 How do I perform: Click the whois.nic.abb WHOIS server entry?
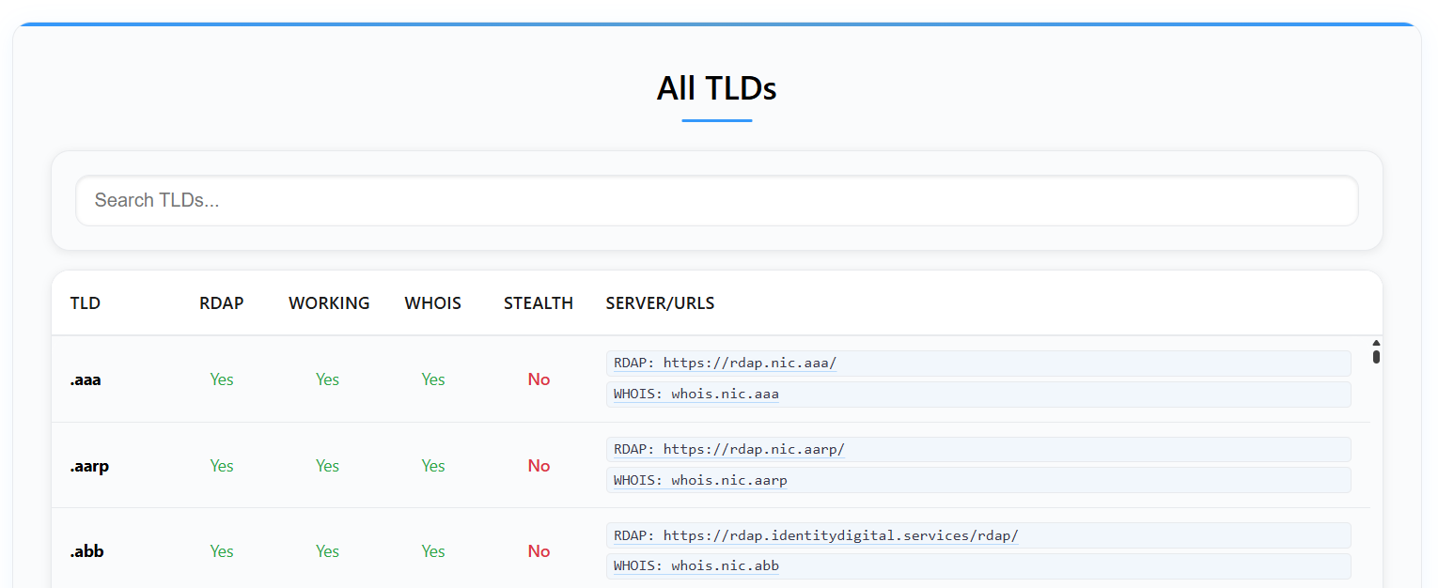click(725, 566)
